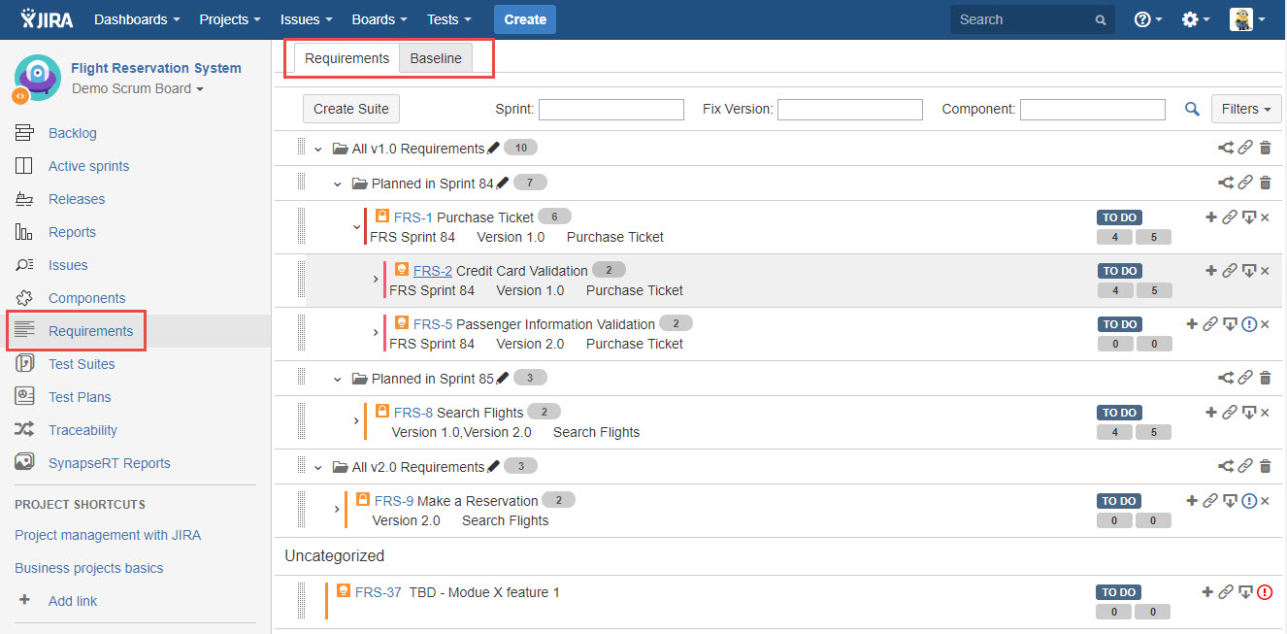Click link icon on FRS-2 row
Image resolution: width=1287 pixels, height=634 pixels.
[x=1229, y=271]
